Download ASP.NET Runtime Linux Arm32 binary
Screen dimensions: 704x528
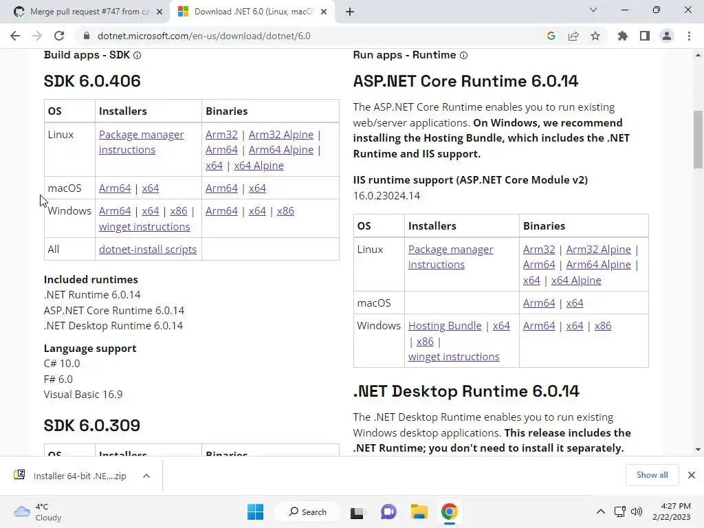[539, 249]
